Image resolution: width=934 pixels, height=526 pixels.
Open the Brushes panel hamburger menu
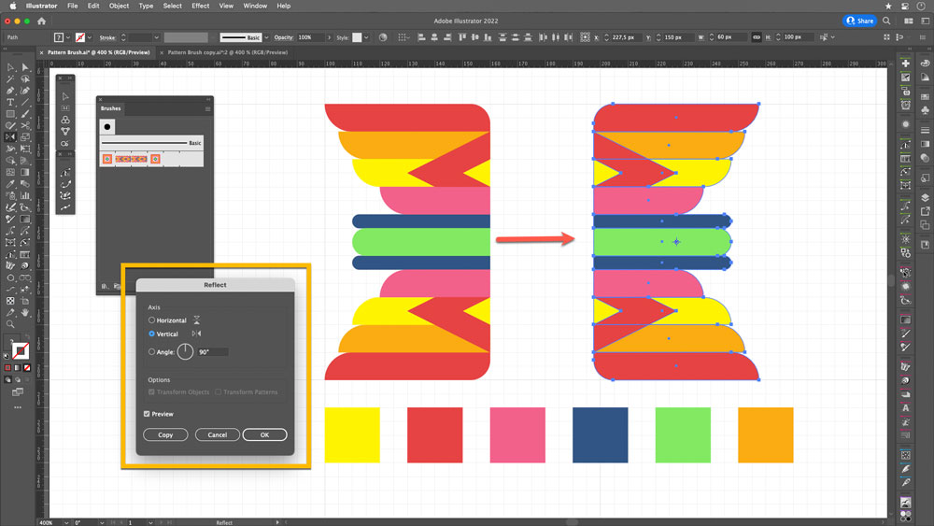point(207,108)
